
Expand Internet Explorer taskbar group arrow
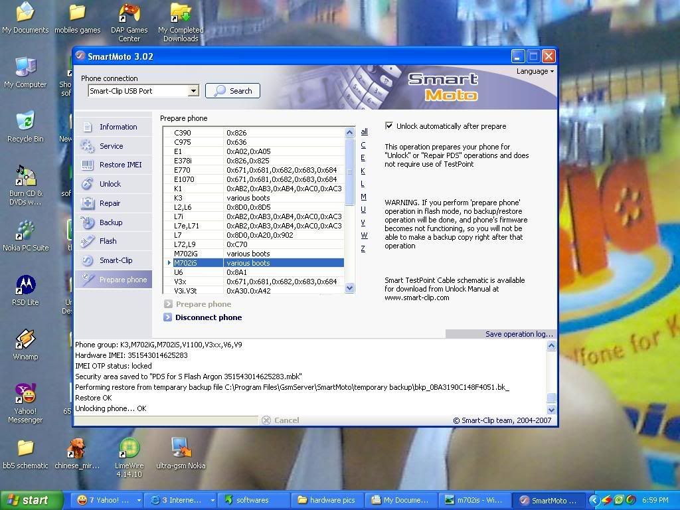(x=212, y=500)
